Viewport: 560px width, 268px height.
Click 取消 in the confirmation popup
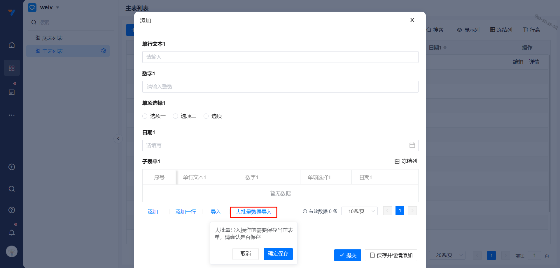coord(245,254)
